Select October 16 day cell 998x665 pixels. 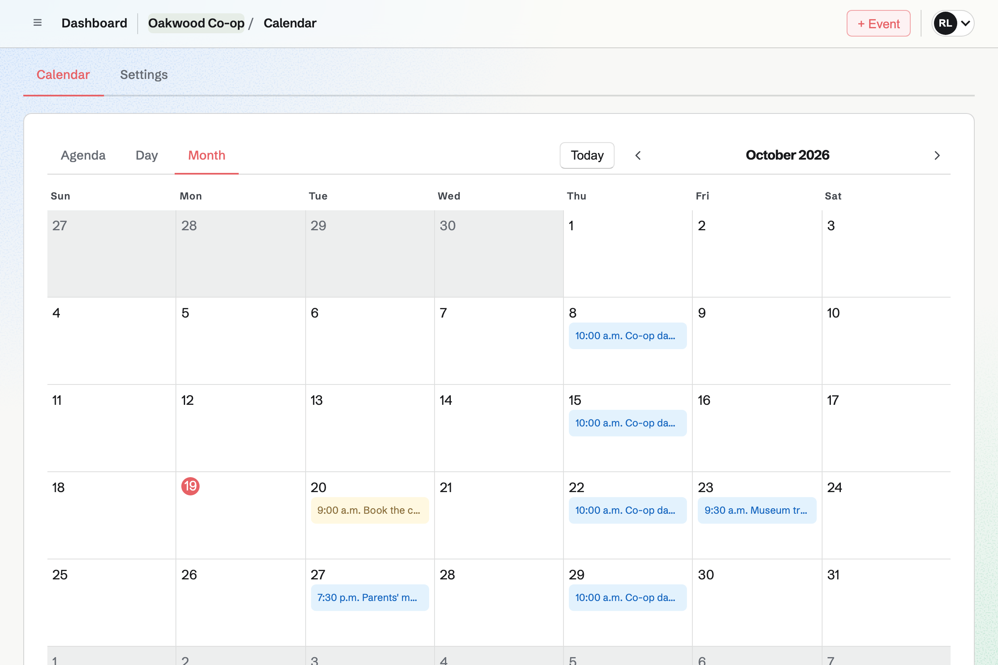(x=756, y=429)
